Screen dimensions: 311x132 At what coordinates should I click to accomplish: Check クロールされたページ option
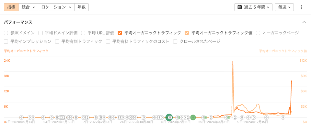[x=175, y=41]
